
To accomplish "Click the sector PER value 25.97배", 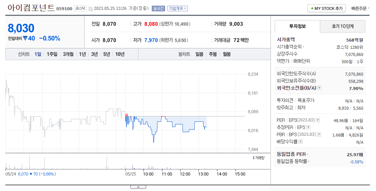I will click(x=355, y=155).
